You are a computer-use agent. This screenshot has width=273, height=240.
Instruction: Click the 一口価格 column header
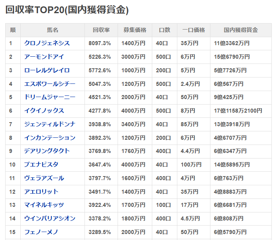(193, 30)
